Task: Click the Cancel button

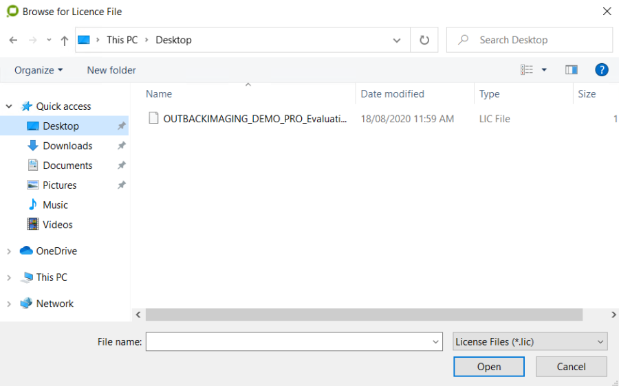Action: coord(571,367)
